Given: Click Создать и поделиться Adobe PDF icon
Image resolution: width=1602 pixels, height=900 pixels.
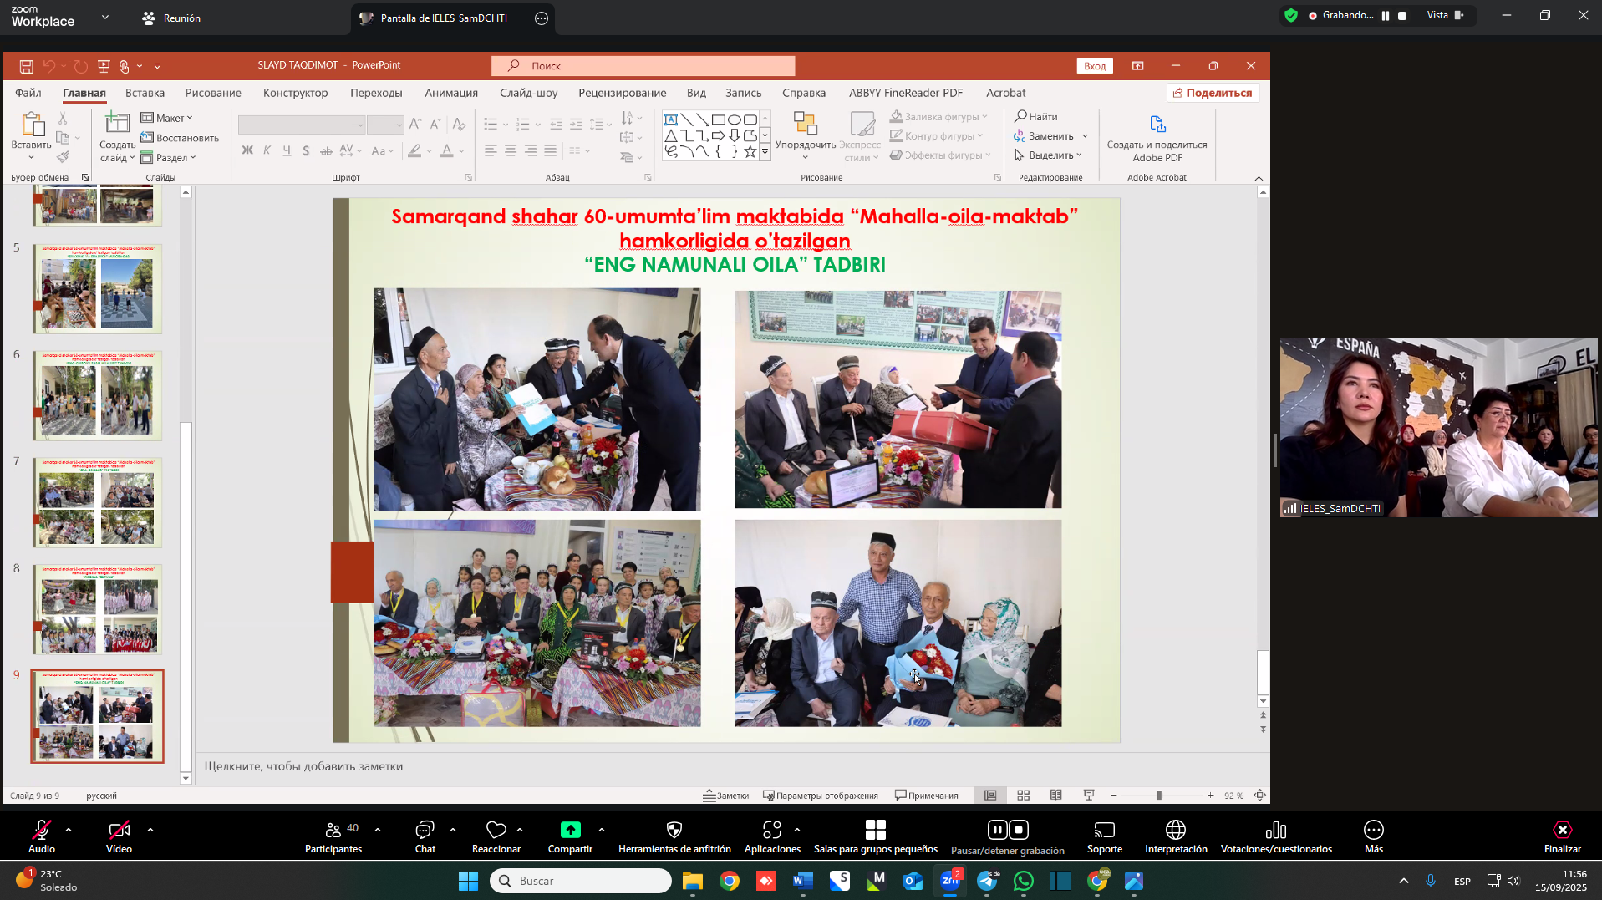Looking at the screenshot, I should [x=1157, y=125].
